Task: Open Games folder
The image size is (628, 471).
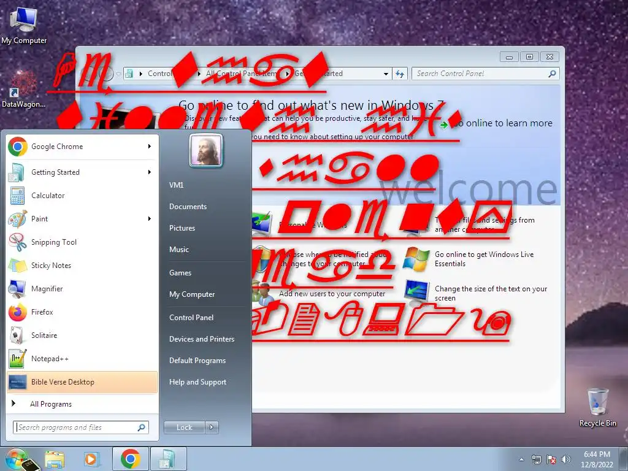Action: tap(180, 273)
